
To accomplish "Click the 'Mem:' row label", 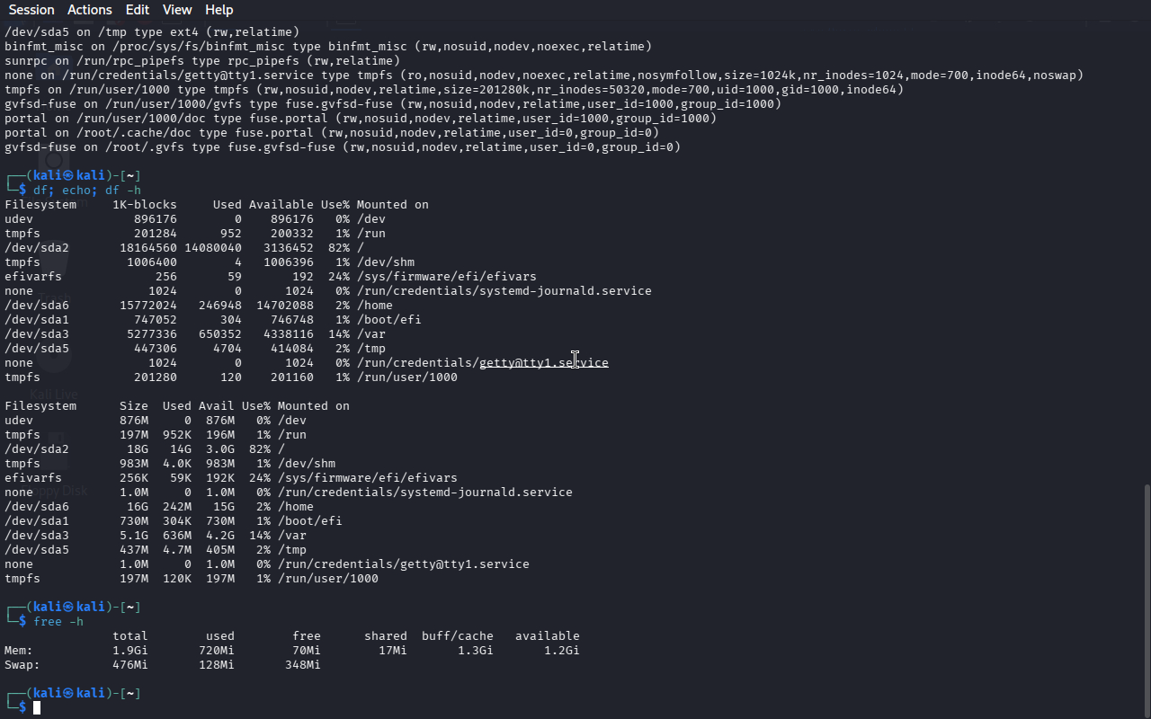I will pos(19,651).
